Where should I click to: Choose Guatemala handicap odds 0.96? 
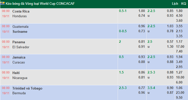pyautogui.click(x=142, y=26)
